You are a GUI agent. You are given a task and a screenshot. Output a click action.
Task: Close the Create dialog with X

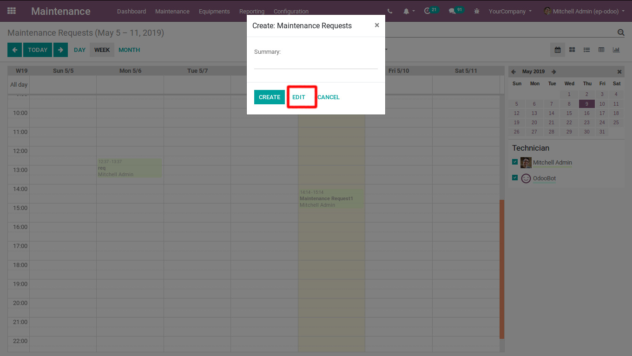377,25
